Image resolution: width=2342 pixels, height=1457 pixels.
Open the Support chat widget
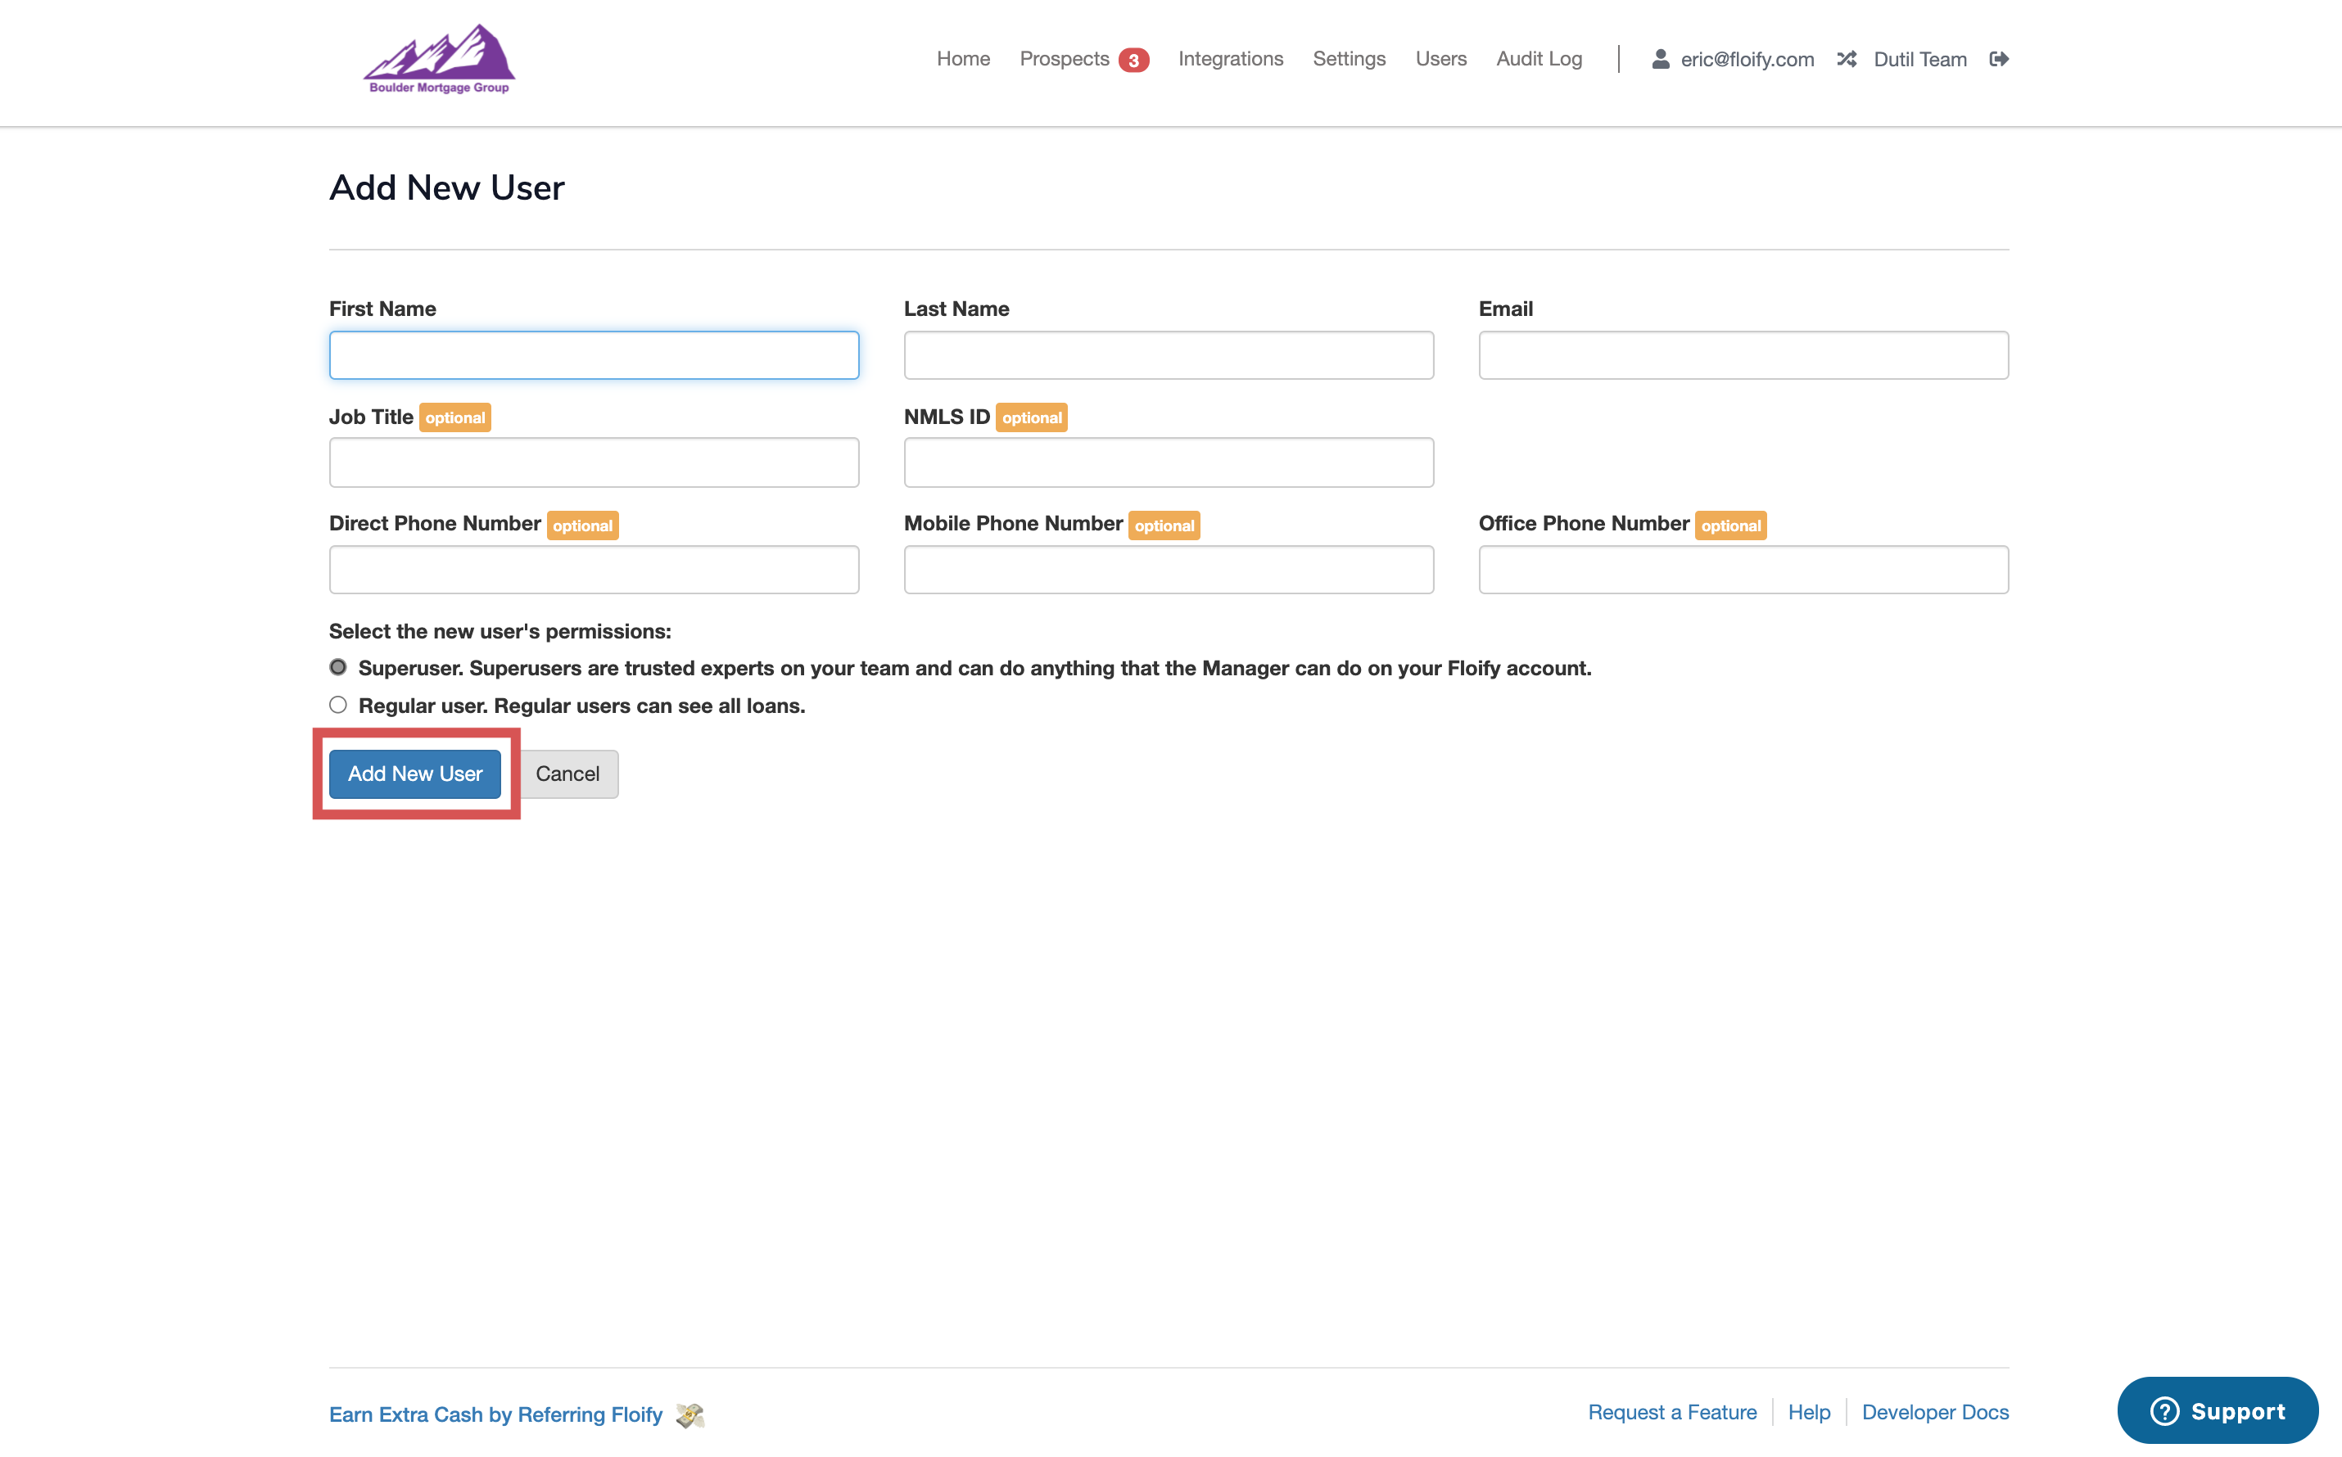coord(2217,1410)
